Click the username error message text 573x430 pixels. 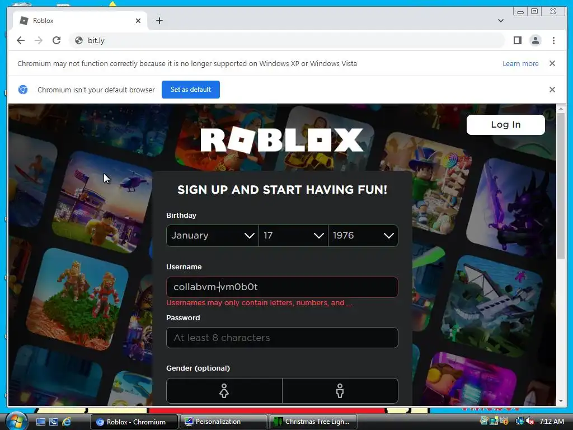point(259,303)
